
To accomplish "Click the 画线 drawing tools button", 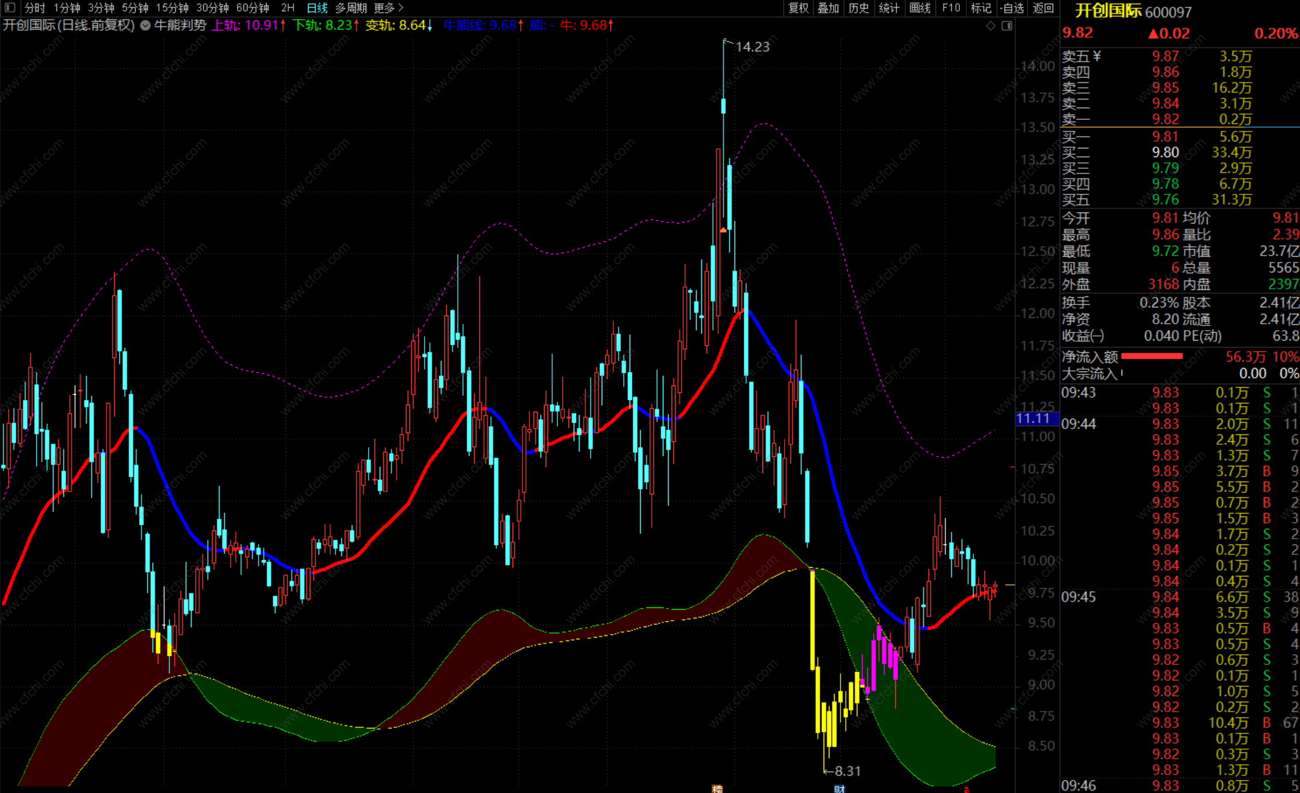I will click(x=920, y=8).
